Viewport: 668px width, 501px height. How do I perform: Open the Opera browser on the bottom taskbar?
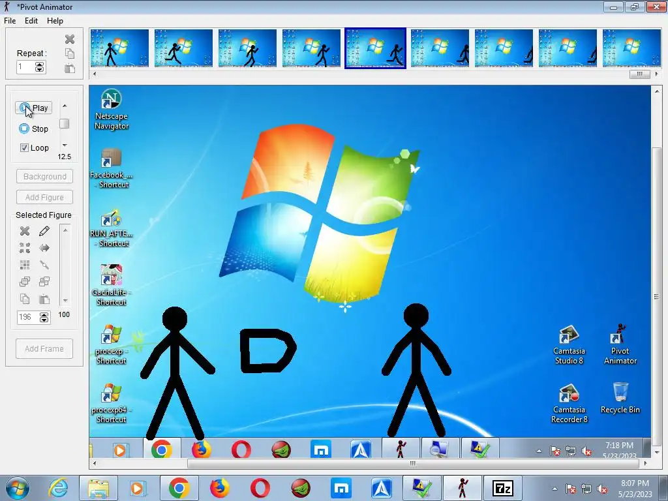(x=260, y=488)
